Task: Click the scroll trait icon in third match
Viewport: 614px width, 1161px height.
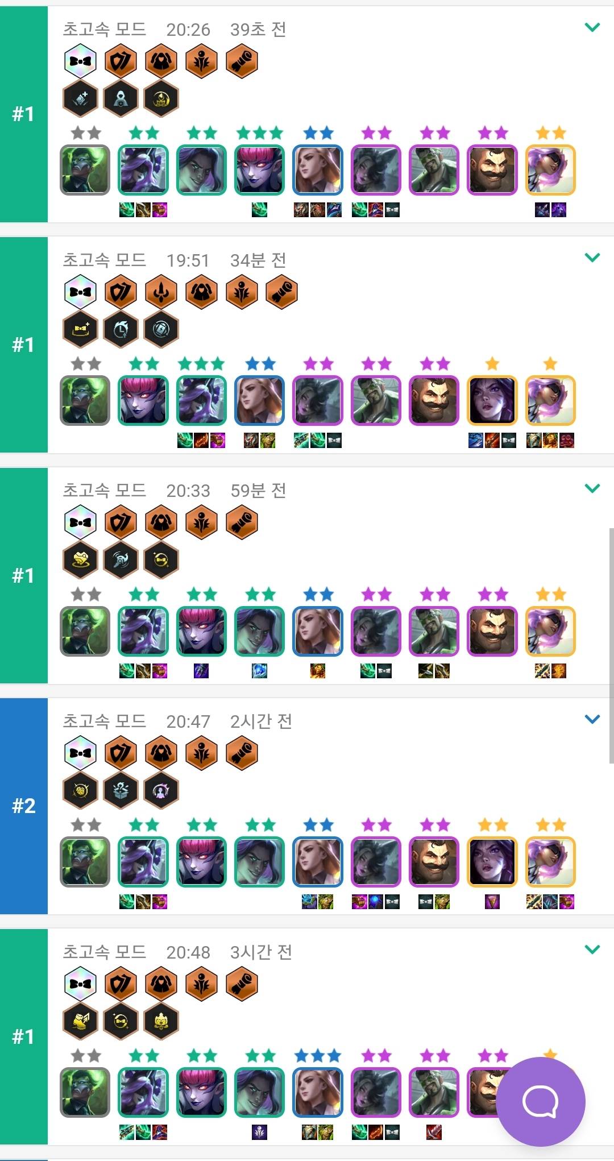Action: pyautogui.click(x=242, y=523)
